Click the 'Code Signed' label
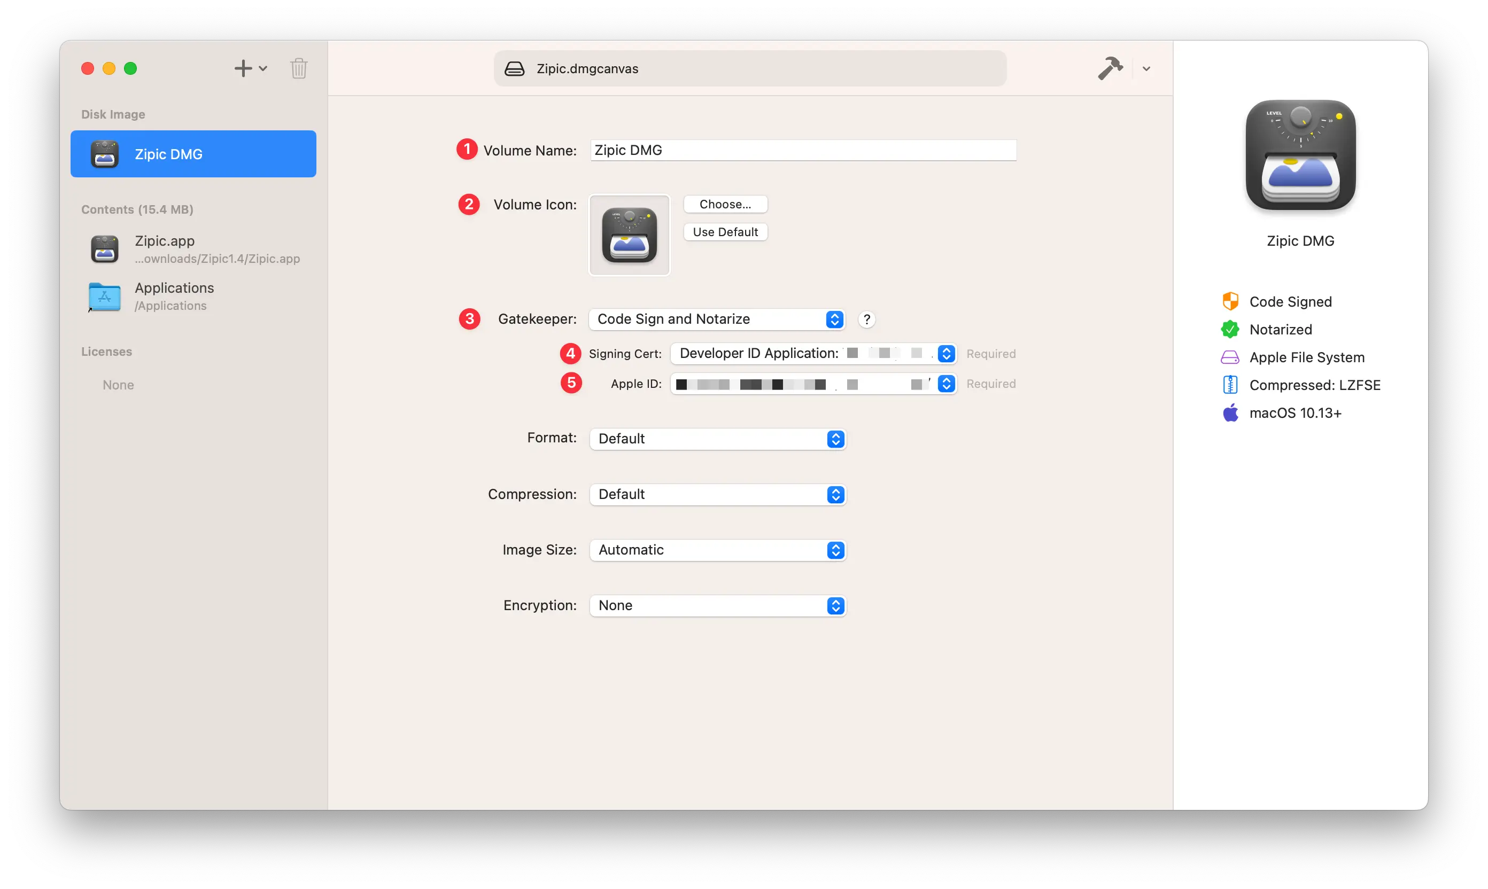1488x889 pixels. tap(1290, 302)
